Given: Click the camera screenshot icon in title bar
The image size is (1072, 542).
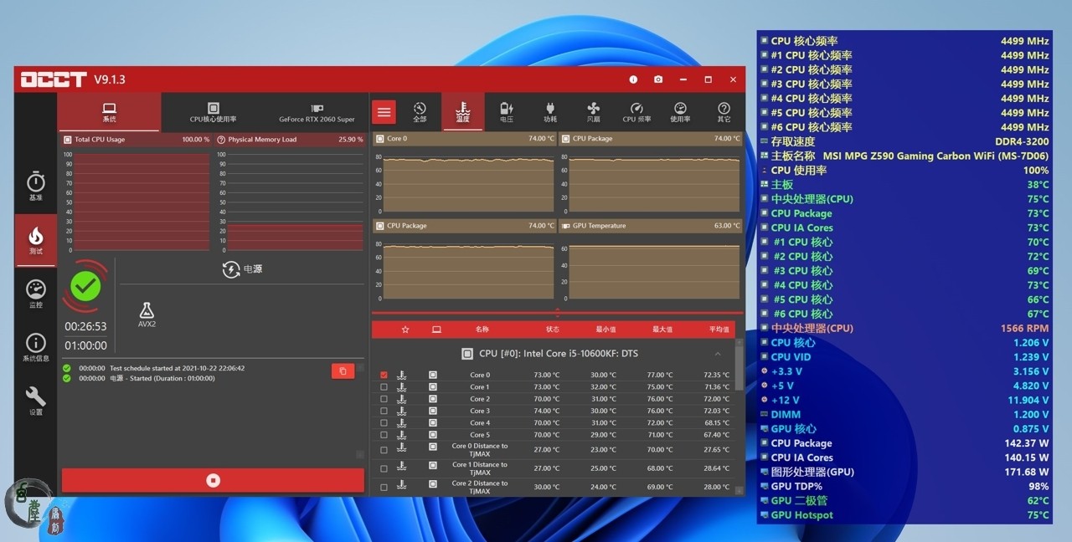Looking at the screenshot, I should click(x=658, y=79).
